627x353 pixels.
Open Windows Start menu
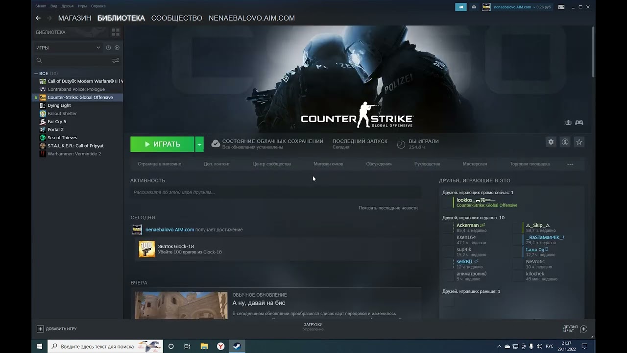[39, 346]
